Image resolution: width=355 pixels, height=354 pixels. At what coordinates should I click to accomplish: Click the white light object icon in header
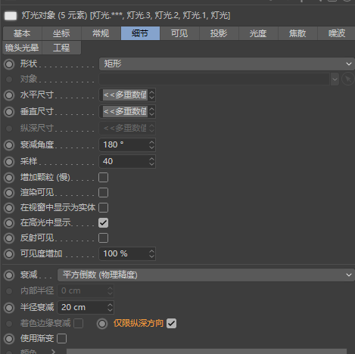click(x=11, y=16)
